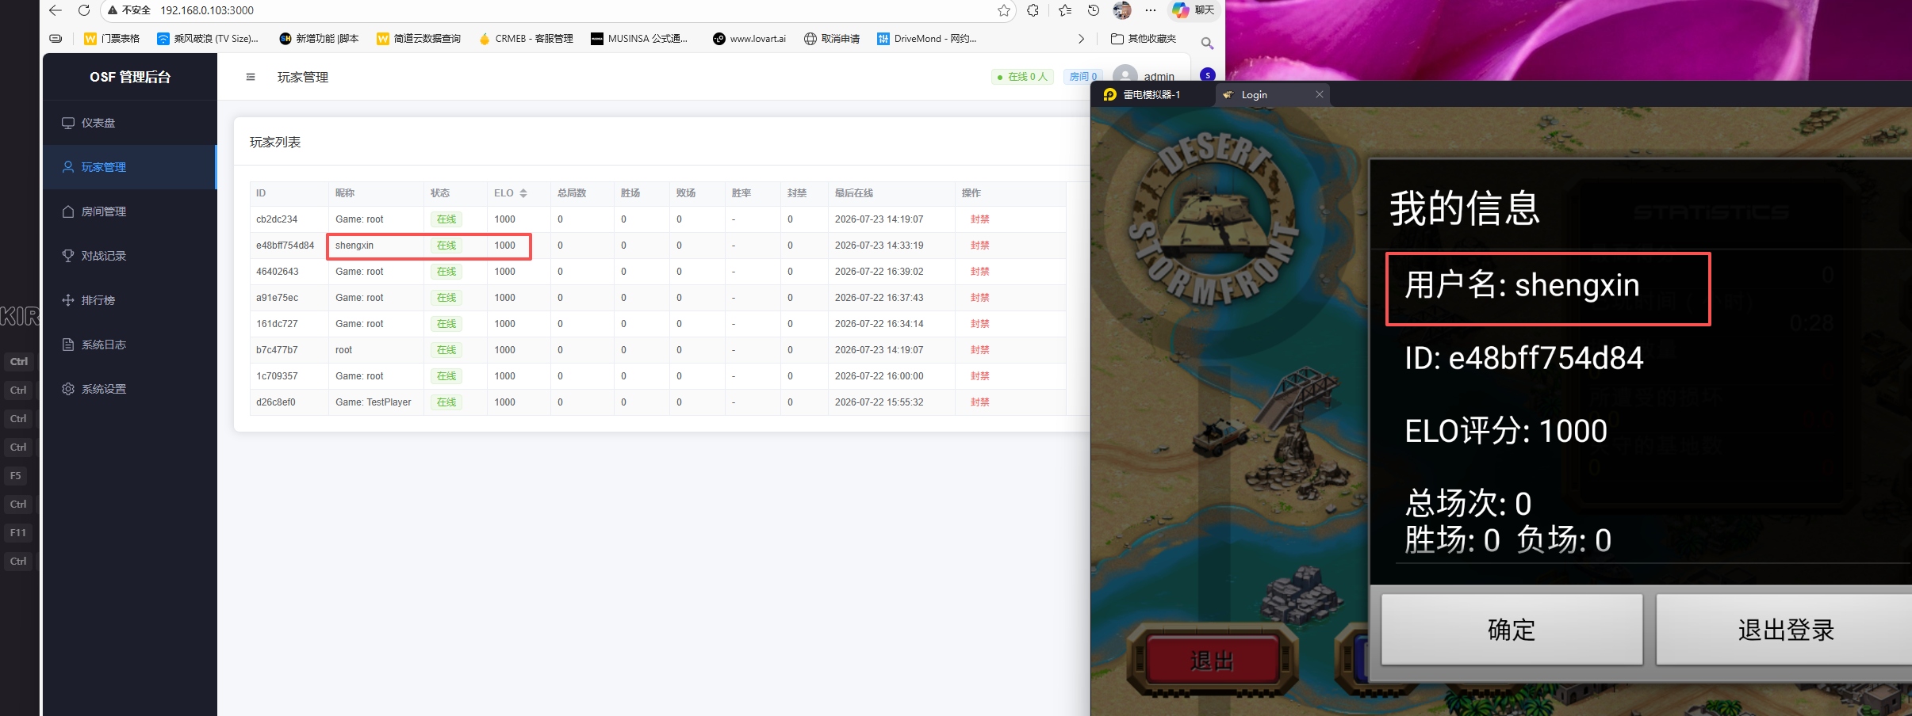The image size is (1912, 716).
Task: Click the 玩家列表 card heading
Action: 275,143
